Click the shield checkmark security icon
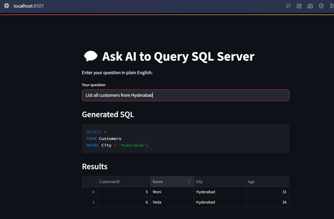The image size is (334, 219). pos(321,6)
